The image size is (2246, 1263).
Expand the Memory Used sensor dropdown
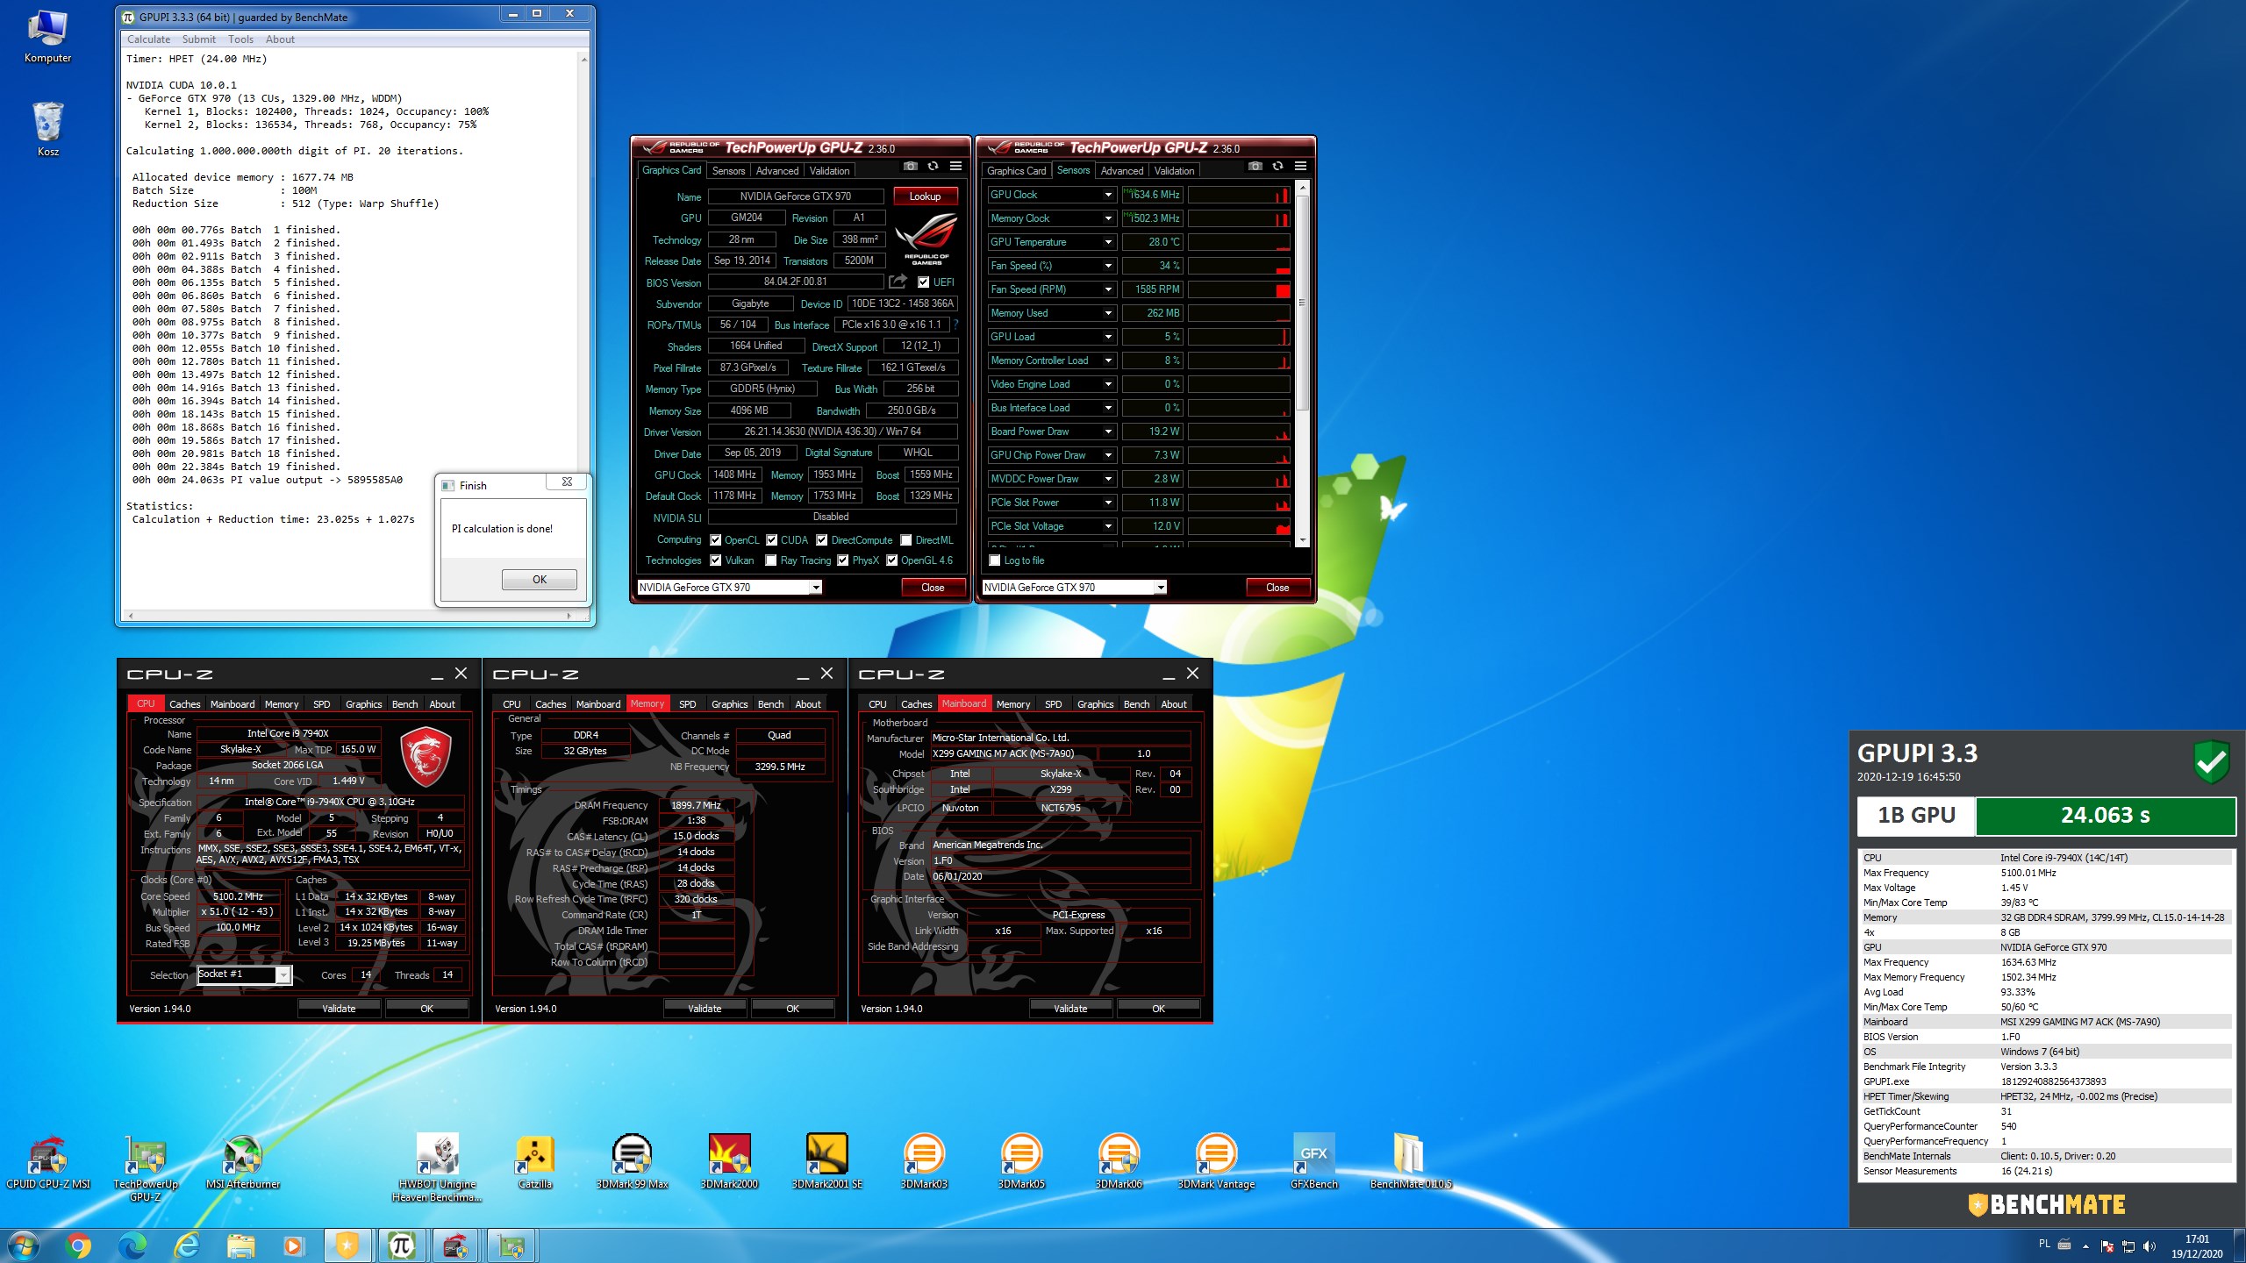pos(1108,313)
